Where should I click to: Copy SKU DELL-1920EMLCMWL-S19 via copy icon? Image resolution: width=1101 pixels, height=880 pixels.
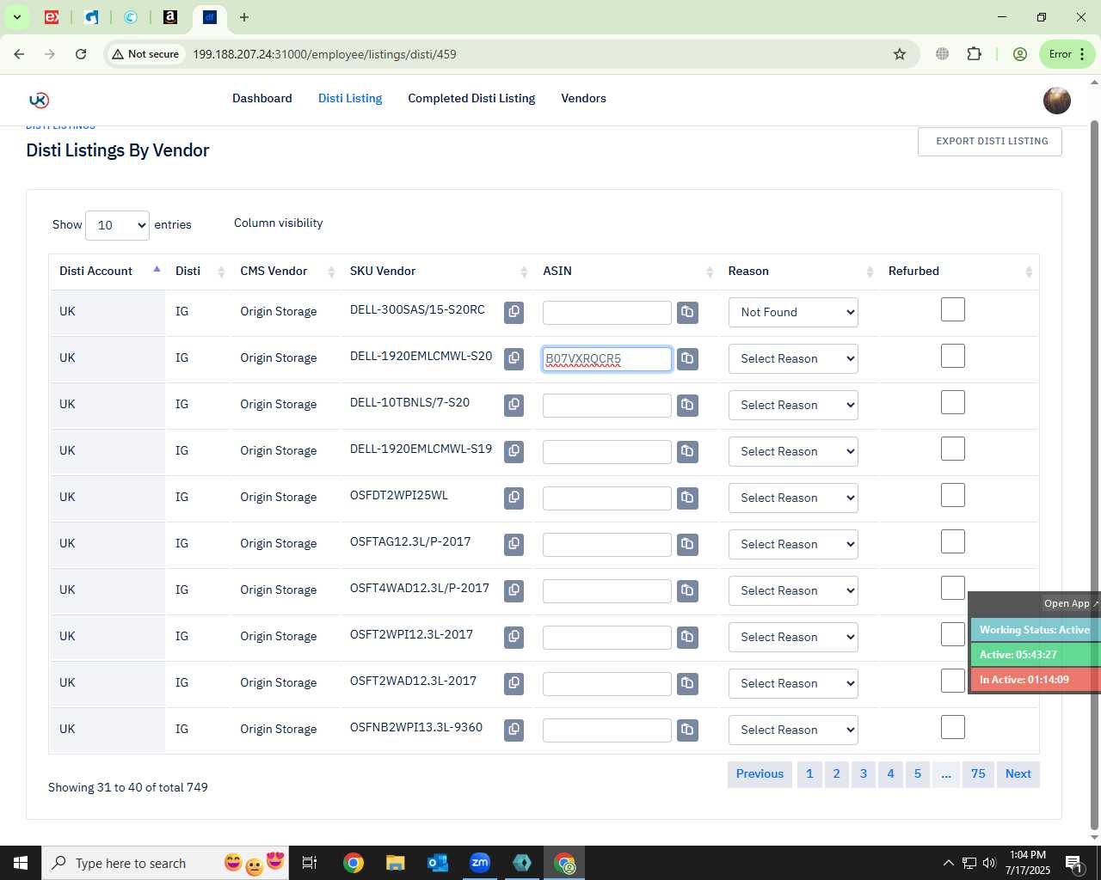tap(514, 451)
